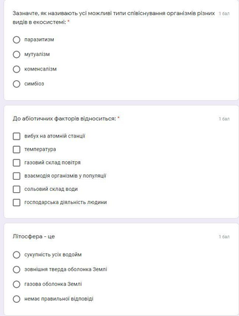Viewport: 239px width, 316px height.
Task: Click the До абіотичних факторів question text
Action: click(64, 118)
